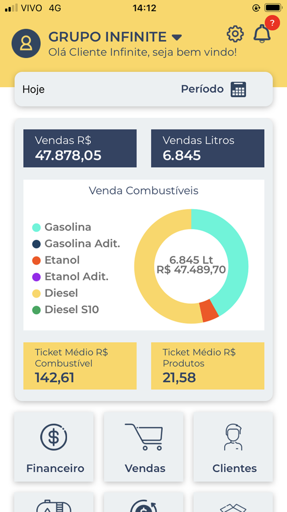This screenshot has width=287, height=512.
Task: Tap the Gasolina Adit. legend label
Action: (82, 244)
